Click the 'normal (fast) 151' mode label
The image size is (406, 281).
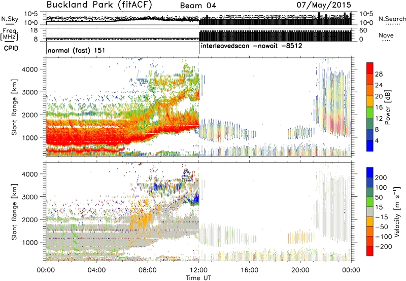(77, 50)
